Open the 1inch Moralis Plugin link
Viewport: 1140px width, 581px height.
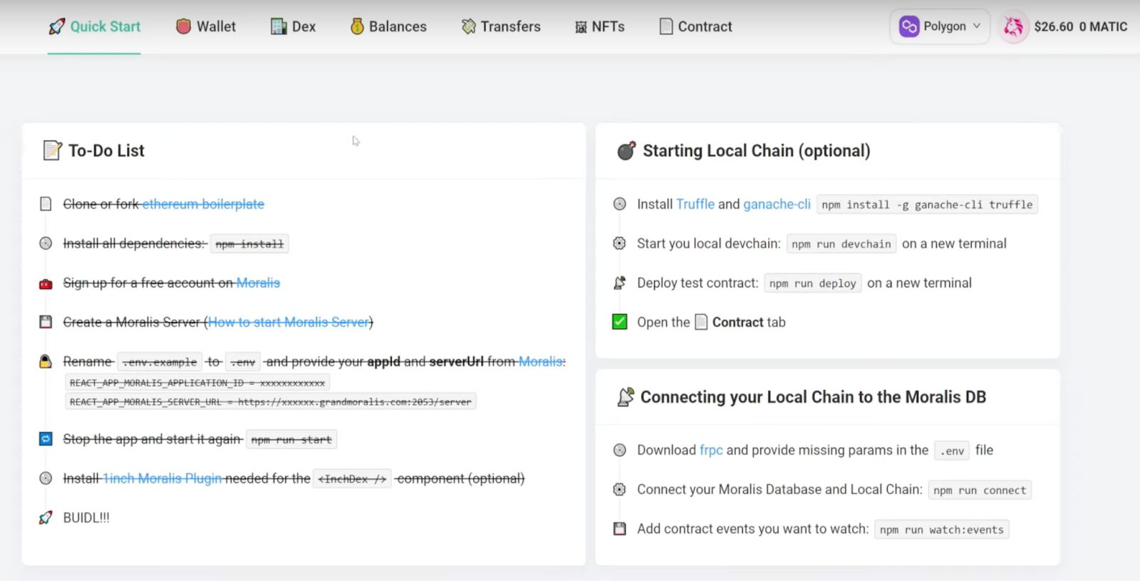pyautogui.click(x=162, y=478)
